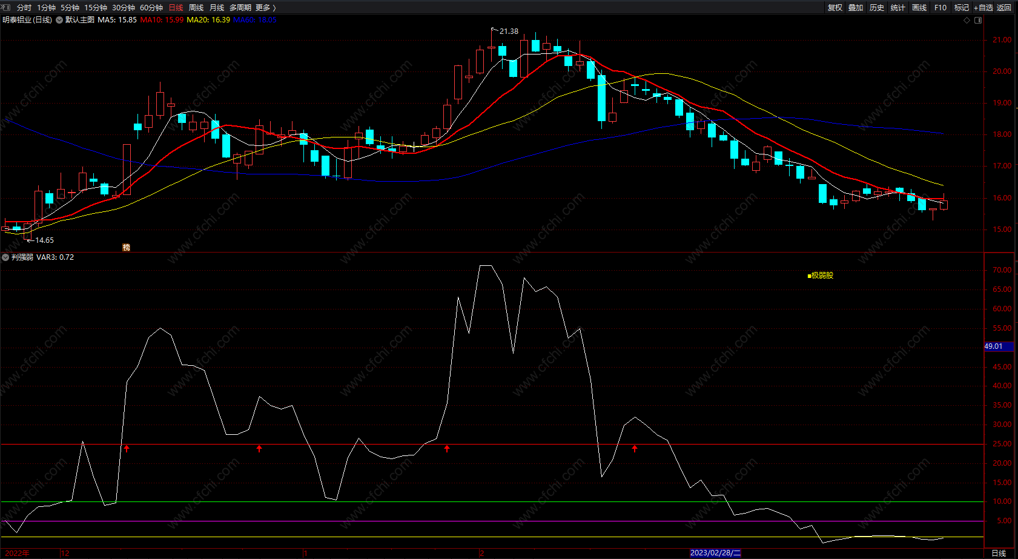Image resolution: width=1018 pixels, height=559 pixels.
Task: Toggle the side panel layout icon
Action: pyautogui.click(x=978, y=20)
